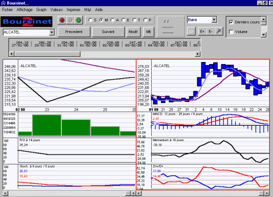The image size is (273, 197).
Task: Click right arrow of right chart scrollbar
Action: [267, 193]
